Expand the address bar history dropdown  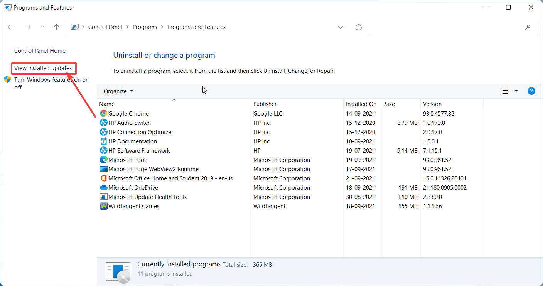[x=341, y=27]
